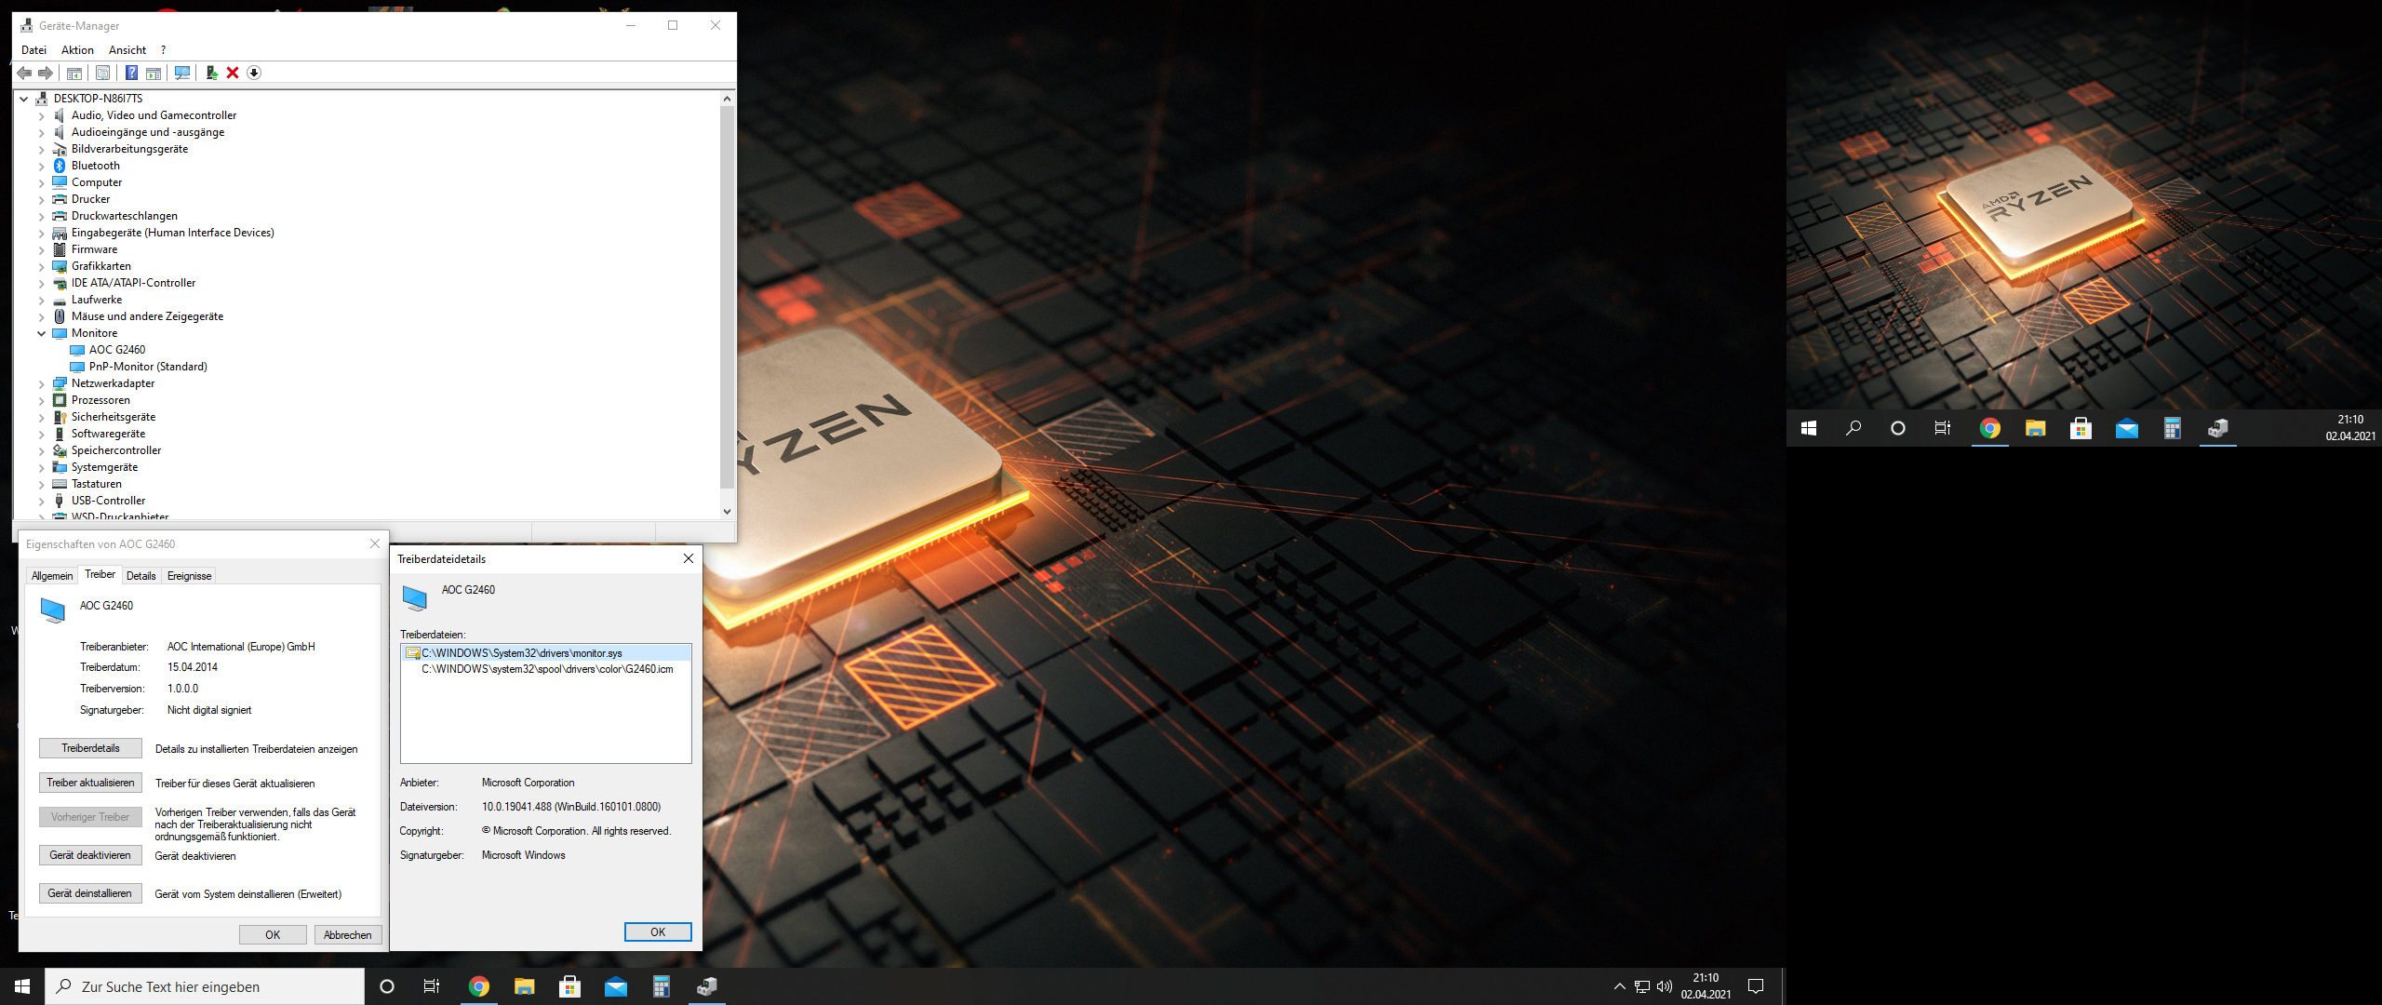Select PnP-Monitor (Standard) in the tree

click(x=148, y=367)
